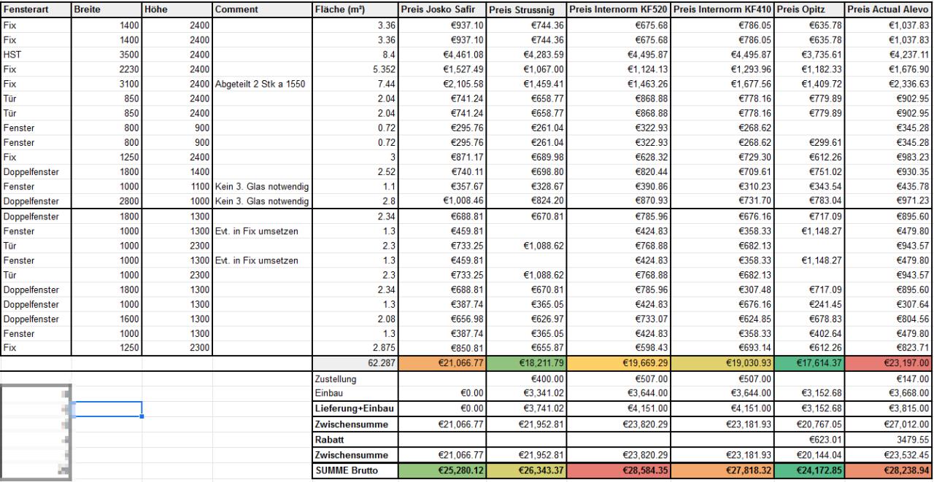This screenshot has width=934, height=482.
Task: Select the width cell 3500
Action: pos(107,53)
